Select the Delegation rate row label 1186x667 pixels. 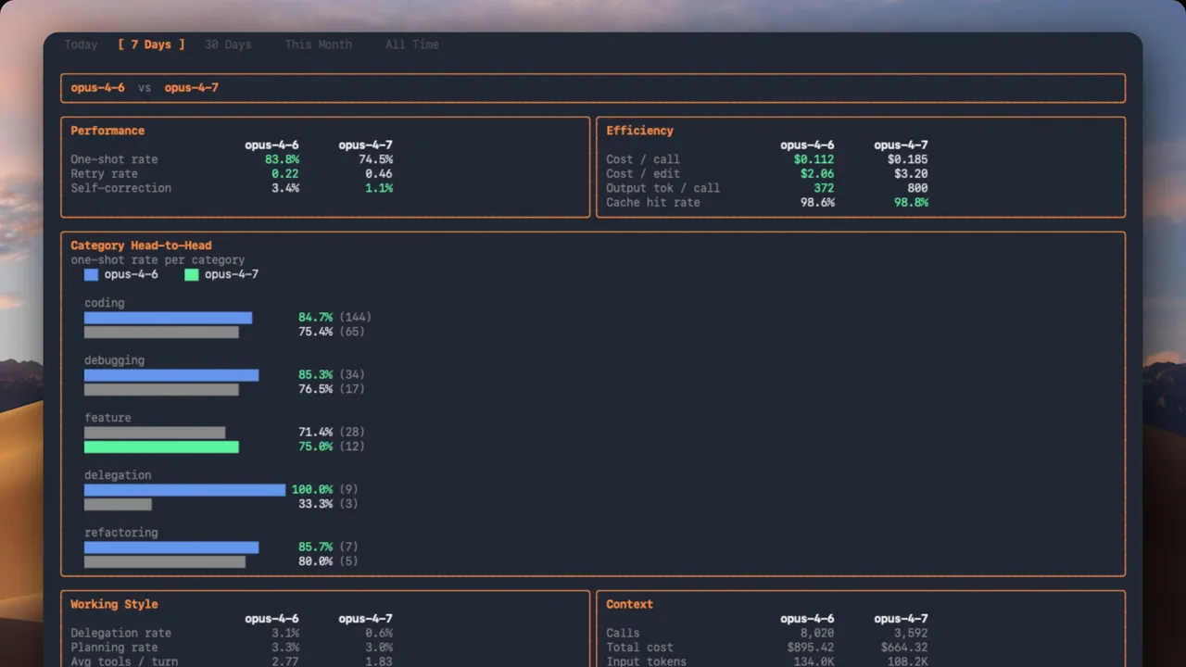pos(120,634)
